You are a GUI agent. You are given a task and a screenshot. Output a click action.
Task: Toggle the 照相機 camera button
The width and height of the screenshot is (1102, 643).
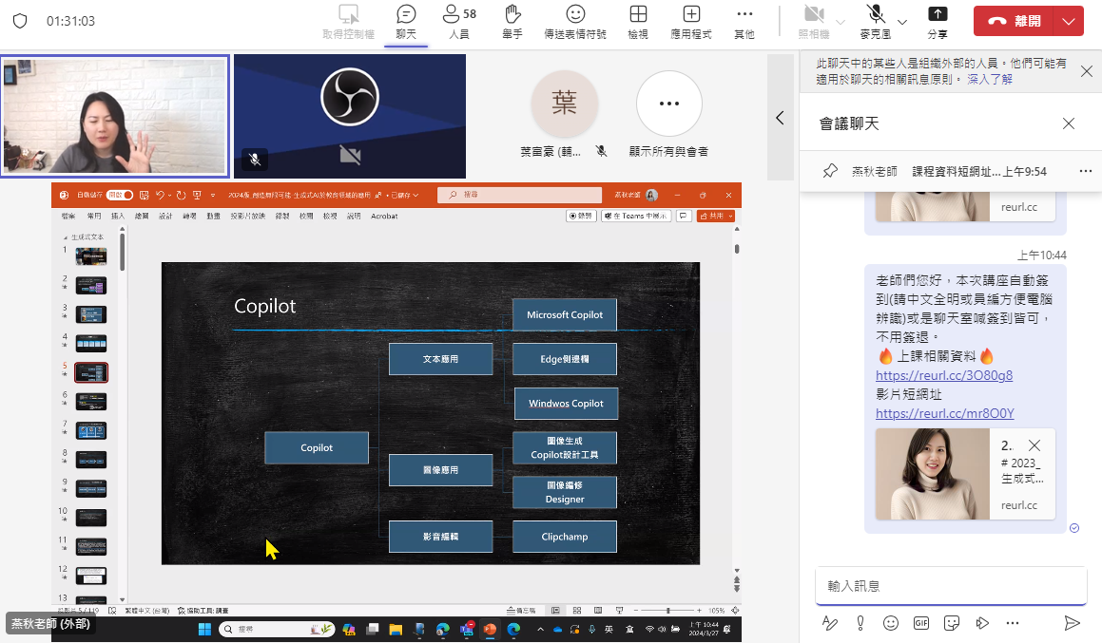pos(814,22)
